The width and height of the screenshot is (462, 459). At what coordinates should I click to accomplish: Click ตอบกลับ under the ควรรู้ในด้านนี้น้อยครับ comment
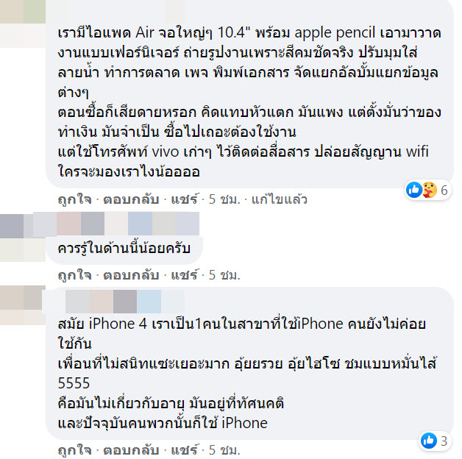pyautogui.click(x=131, y=275)
